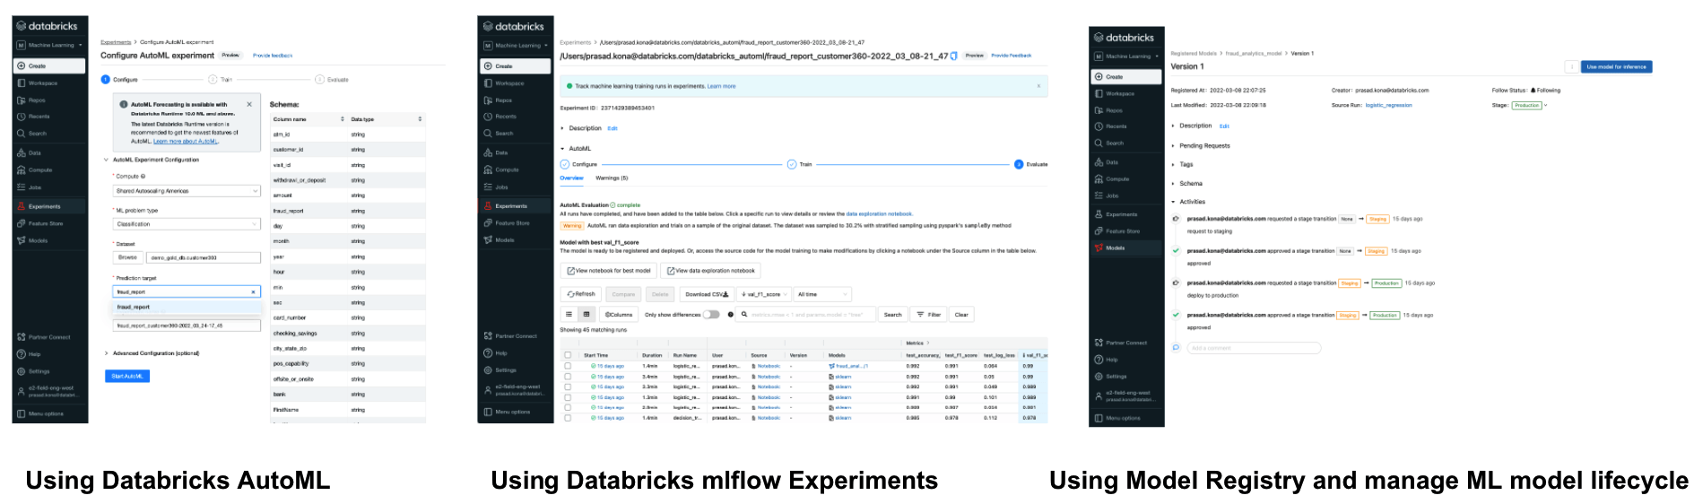Image resolution: width=1694 pixels, height=504 pixels.
Task: Click Compute icon in Model Registry sidebar
Action: 1099,179
